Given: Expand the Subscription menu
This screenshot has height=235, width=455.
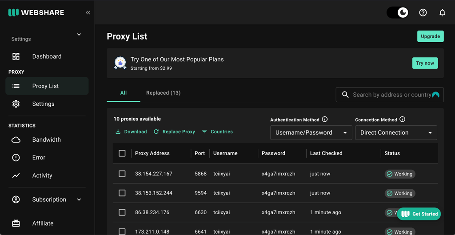Looking at the screenshot, I should (47, 199).
